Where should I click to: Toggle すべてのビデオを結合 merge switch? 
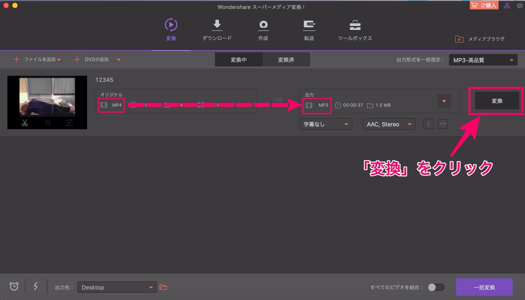click(x=436, y=287)
